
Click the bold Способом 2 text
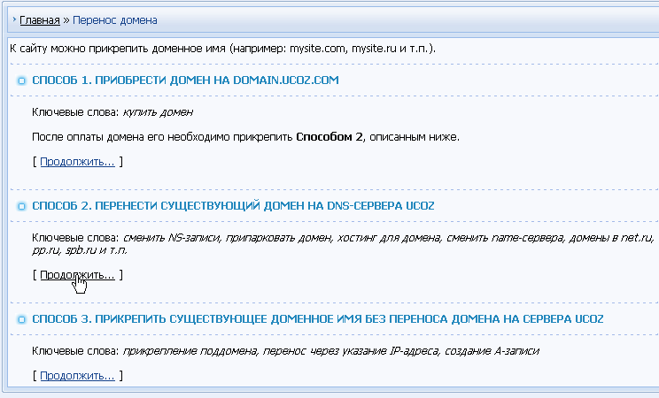[x=329, y=137]
